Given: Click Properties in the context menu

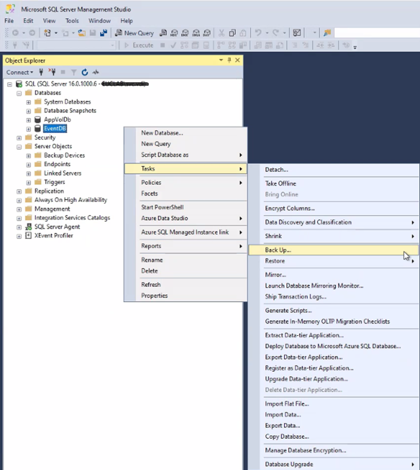Looking at the screenshot, I should tap(154, 296).
